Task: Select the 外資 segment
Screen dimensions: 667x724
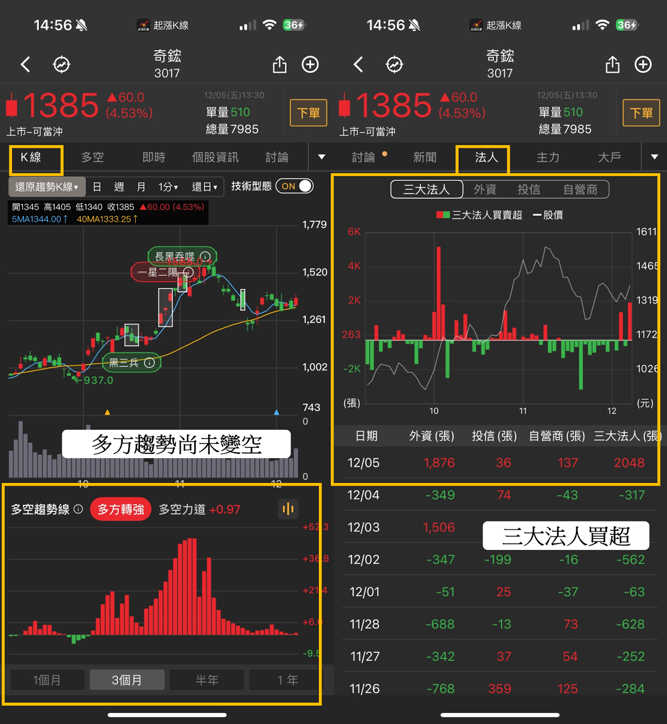Action: point(485,189)
